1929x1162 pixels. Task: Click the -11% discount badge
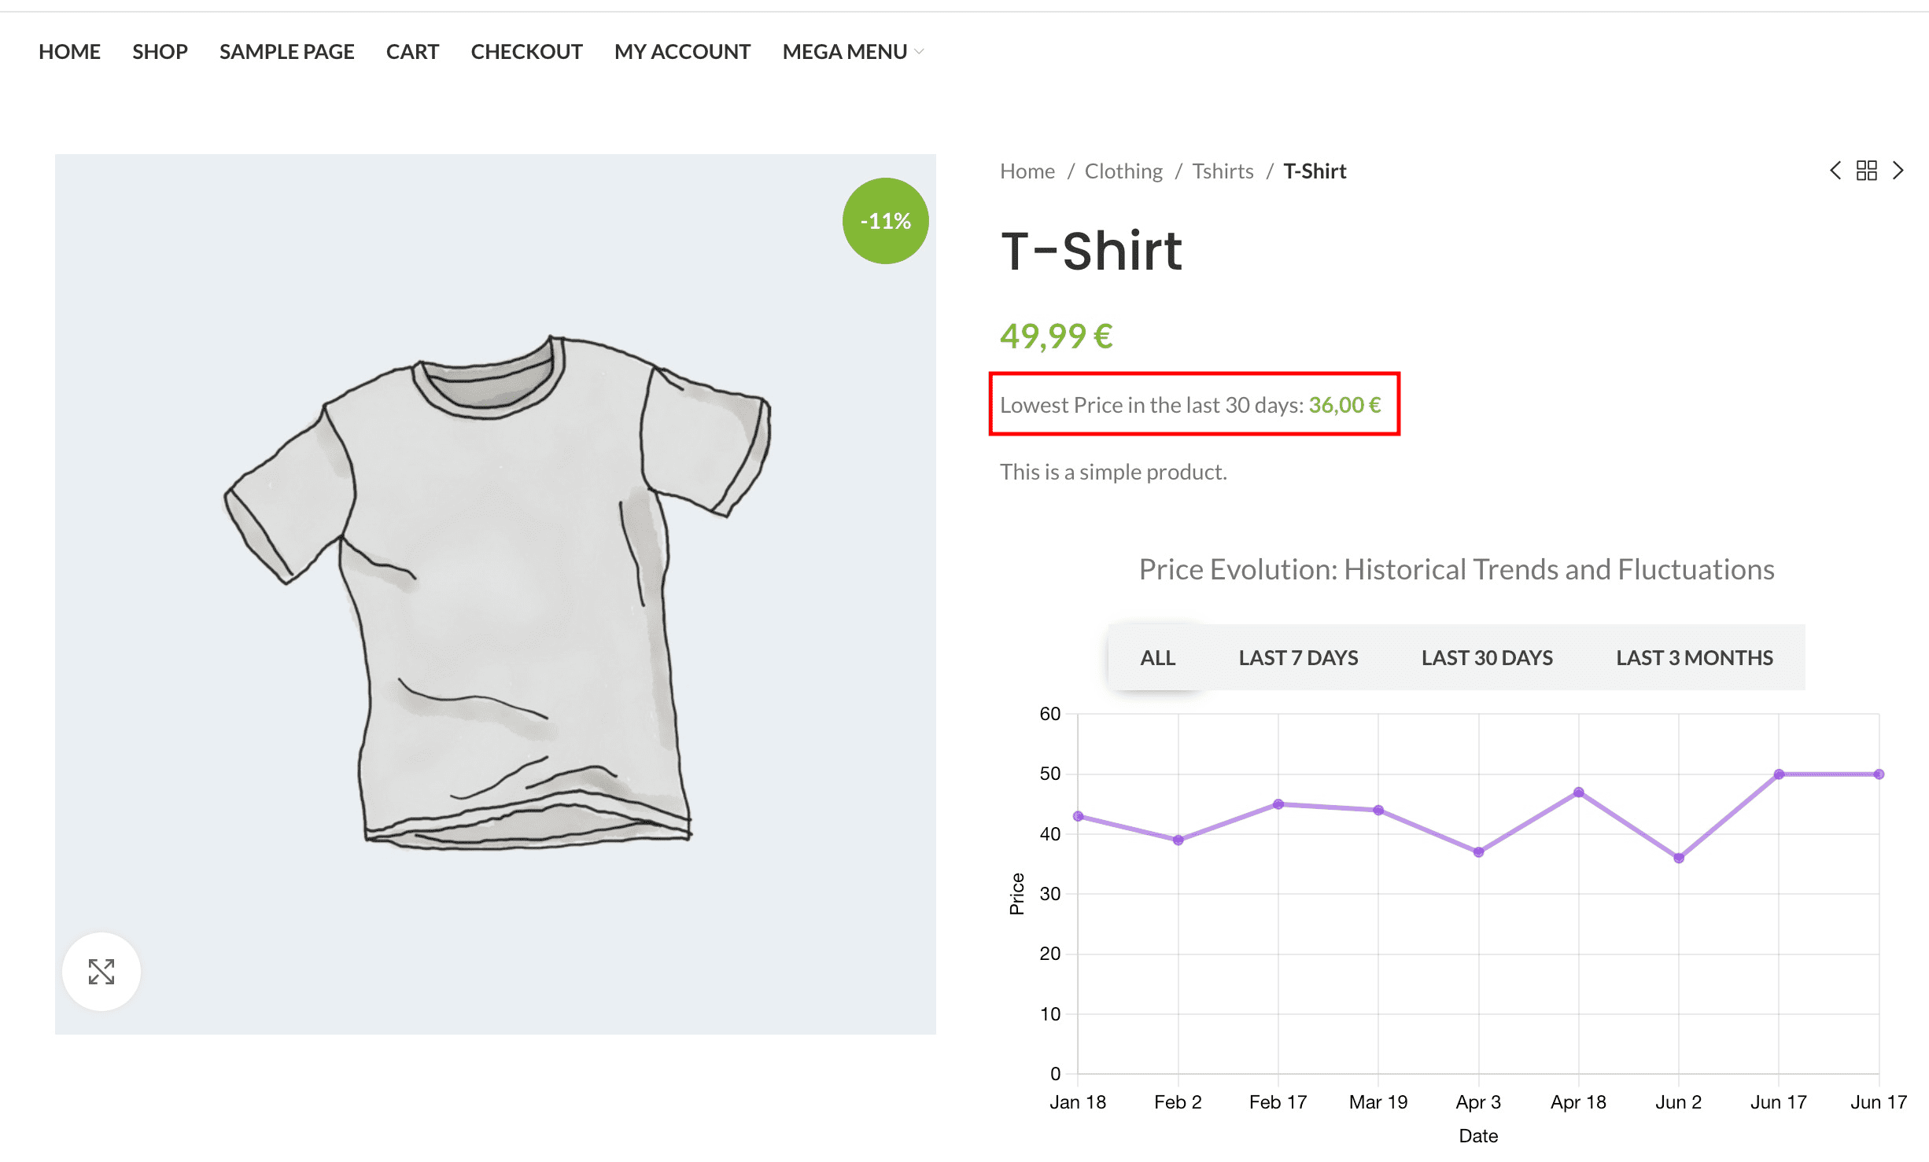(x=885, y=221)
